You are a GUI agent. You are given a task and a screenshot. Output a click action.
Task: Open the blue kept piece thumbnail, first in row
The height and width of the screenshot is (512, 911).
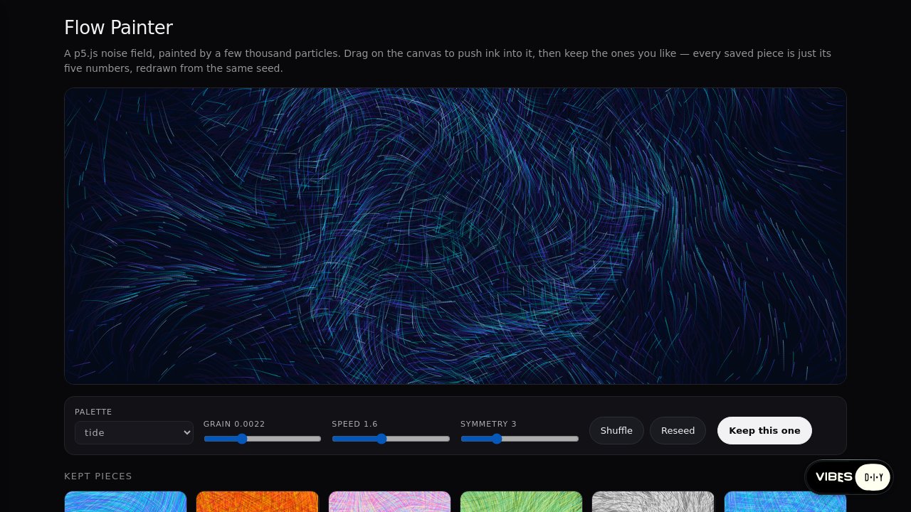[x=125, y=502]
